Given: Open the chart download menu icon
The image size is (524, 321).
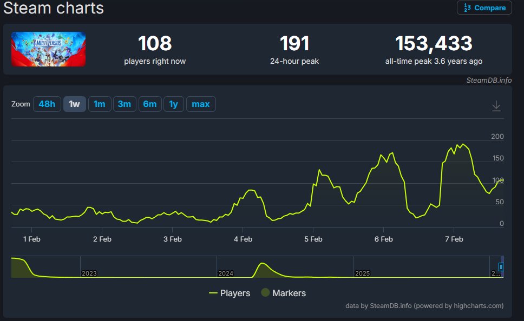Looking at the screenshot, I should pyautogui.click(x=496, y=106).
